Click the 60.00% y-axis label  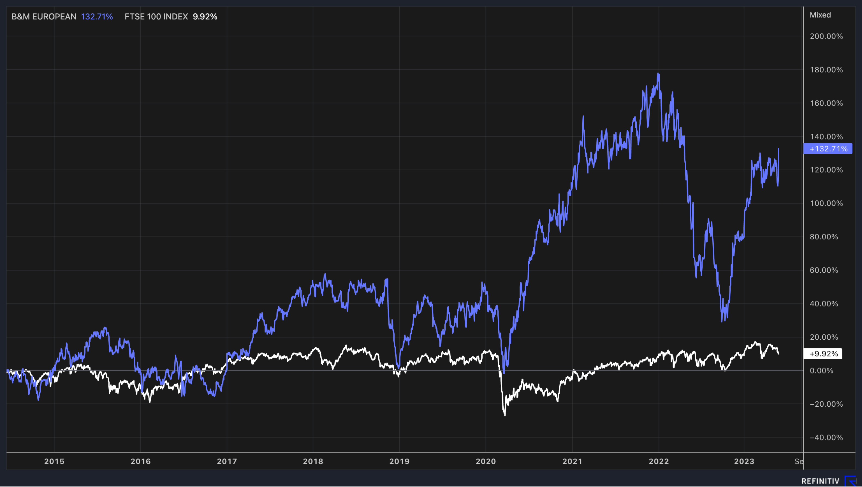point(824,270)
